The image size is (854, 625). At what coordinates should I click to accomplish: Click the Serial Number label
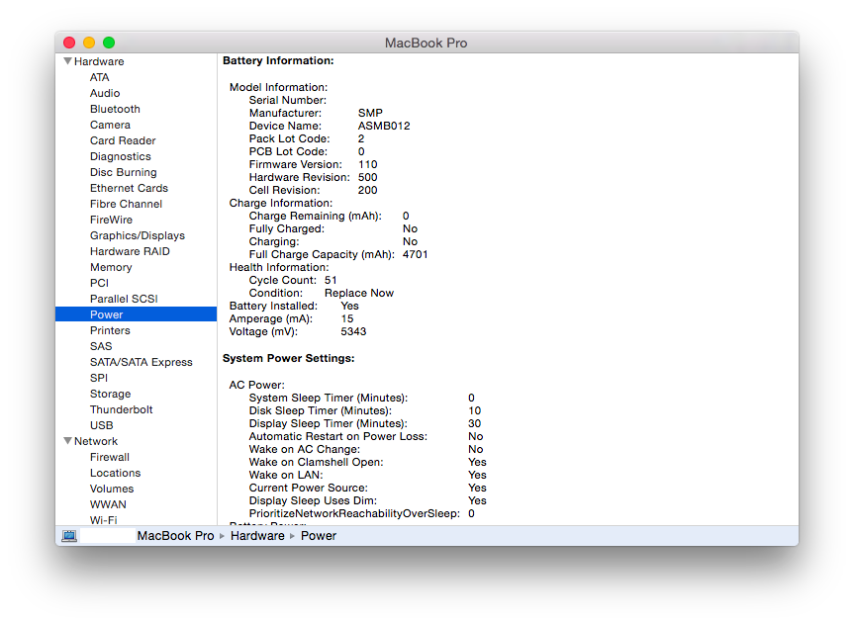point(288,100)
